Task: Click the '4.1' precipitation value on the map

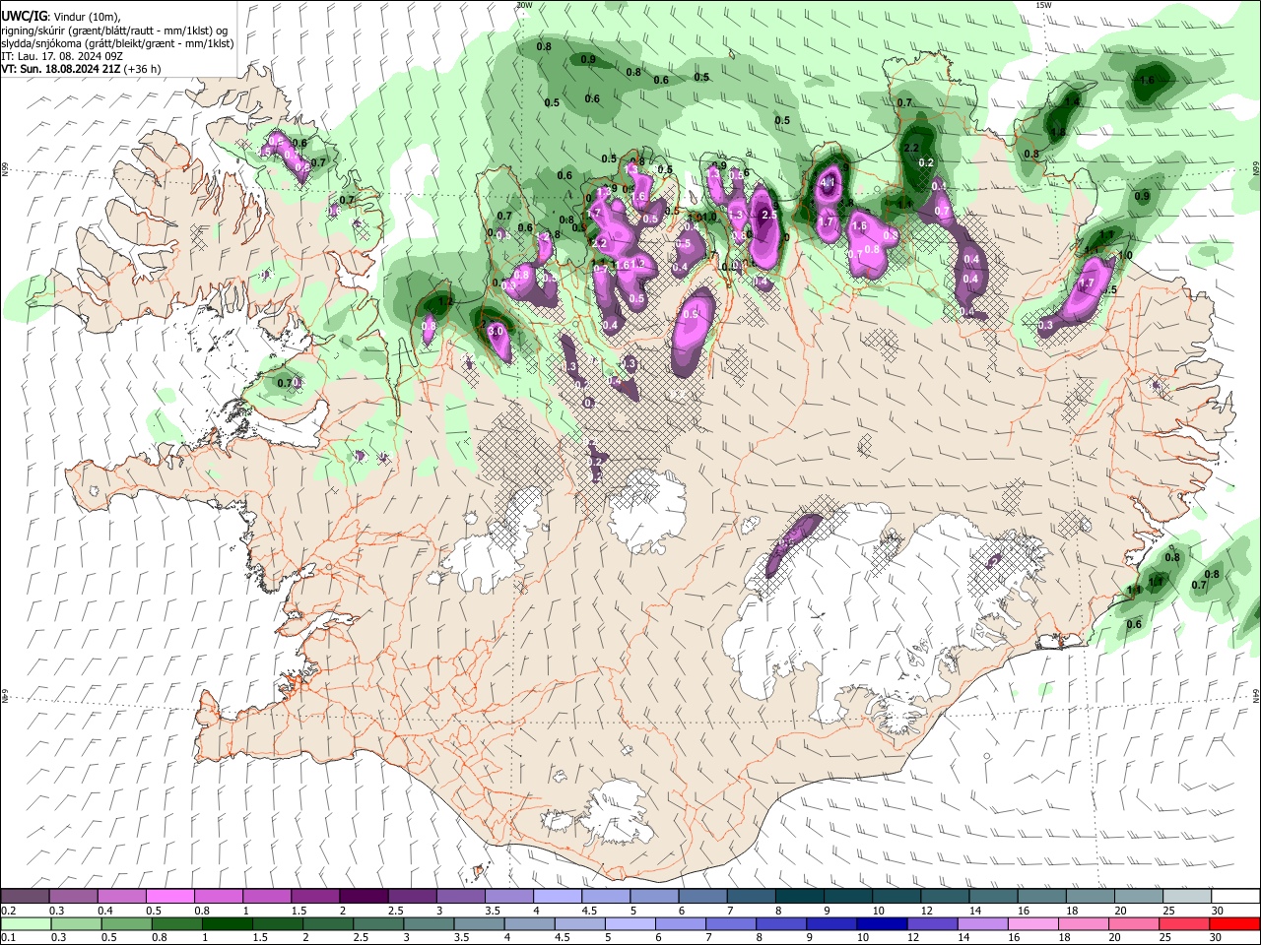Action: coord(828,182)
